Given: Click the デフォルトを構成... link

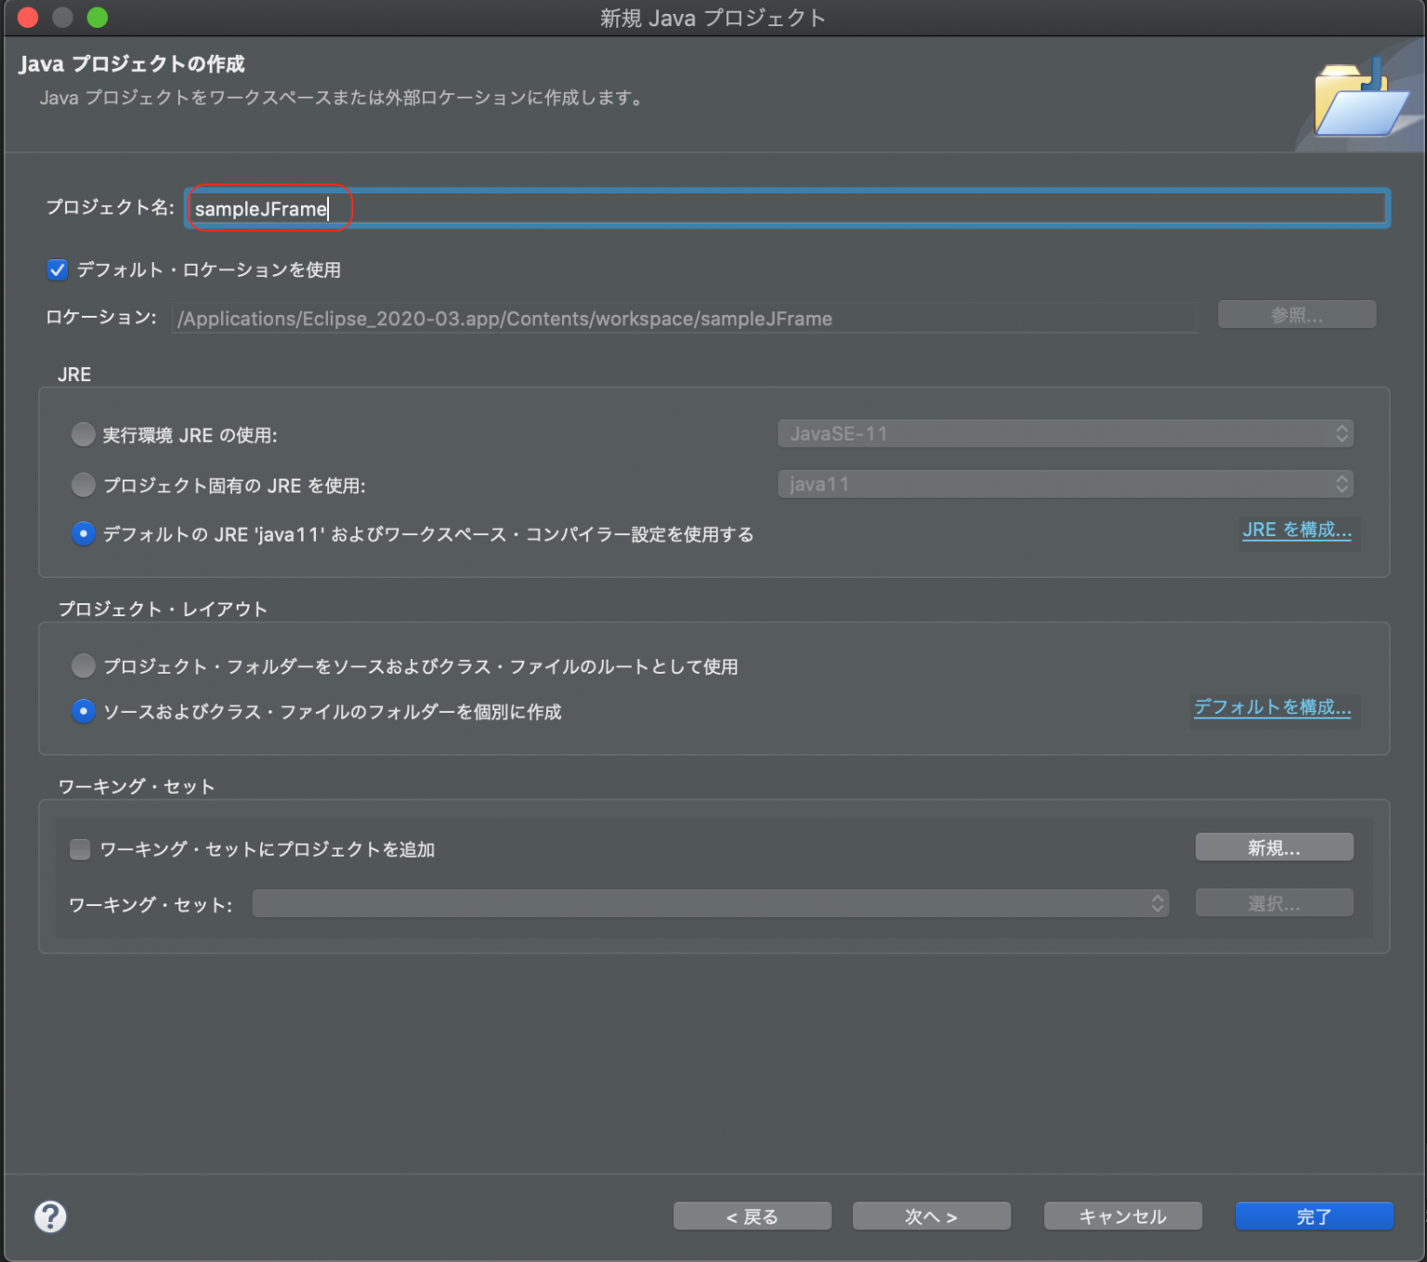Looking at the screenshot, I should pos(1272,707).
